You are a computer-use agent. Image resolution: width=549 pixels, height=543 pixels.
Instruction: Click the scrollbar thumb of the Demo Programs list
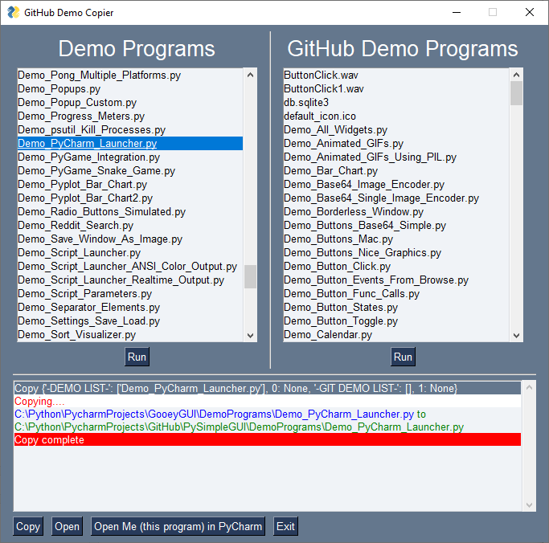250,276
